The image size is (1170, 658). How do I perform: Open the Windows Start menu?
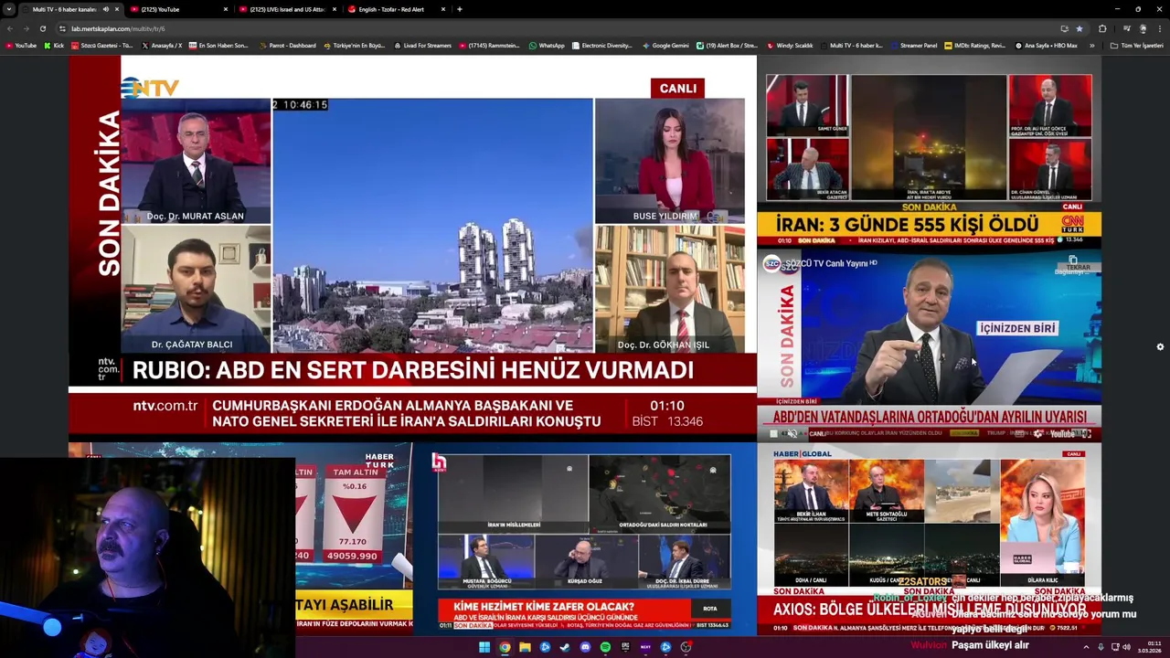[484, 647]
